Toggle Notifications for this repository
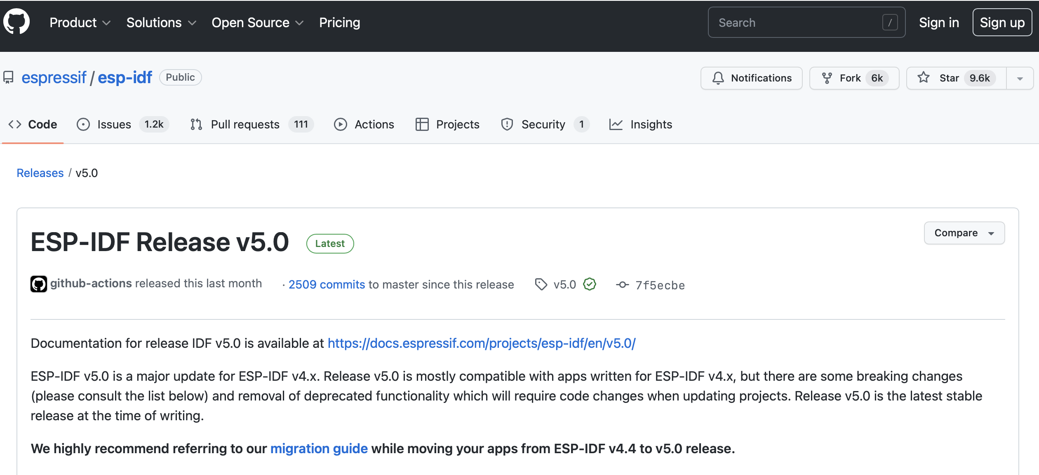The image size is (1039, 475). coord(751,78)
